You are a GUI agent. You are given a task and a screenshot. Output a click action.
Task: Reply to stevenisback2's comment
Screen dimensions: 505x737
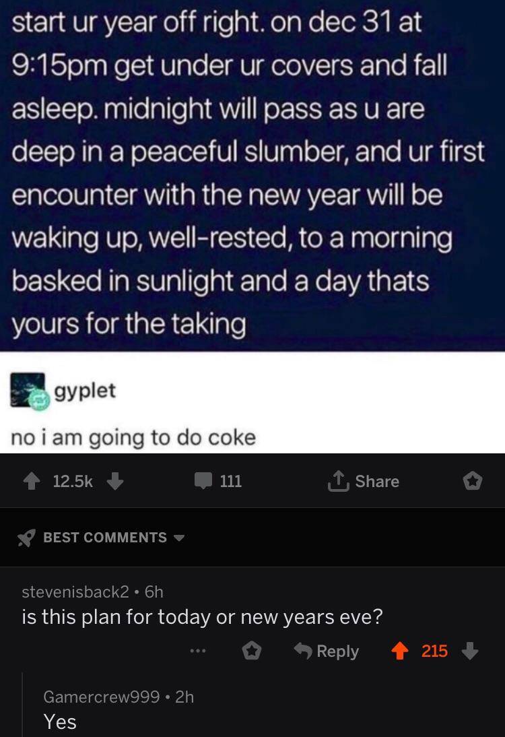[327, 651]
